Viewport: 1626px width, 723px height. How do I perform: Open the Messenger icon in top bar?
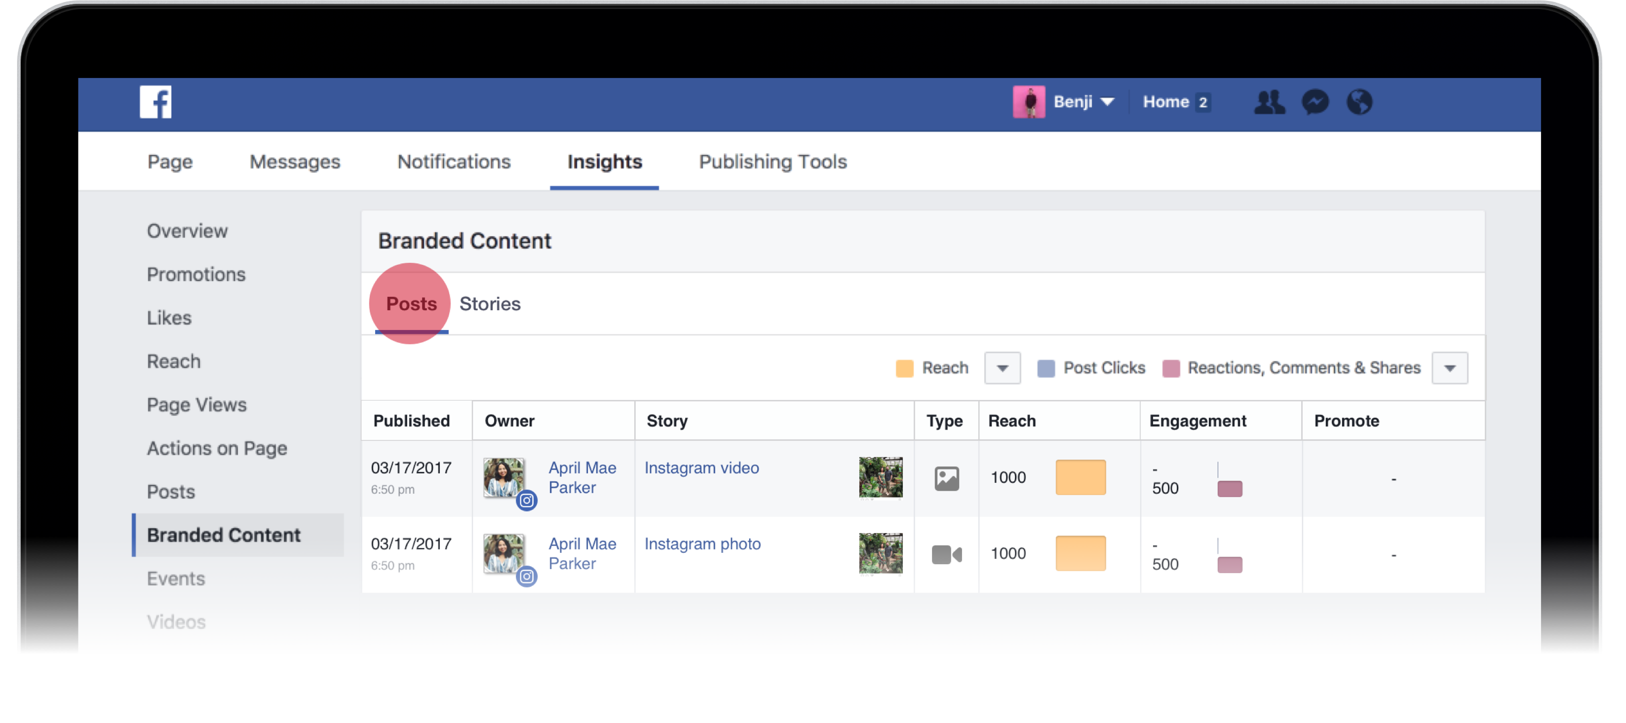pyautogui.click(x=1316, y=102)
